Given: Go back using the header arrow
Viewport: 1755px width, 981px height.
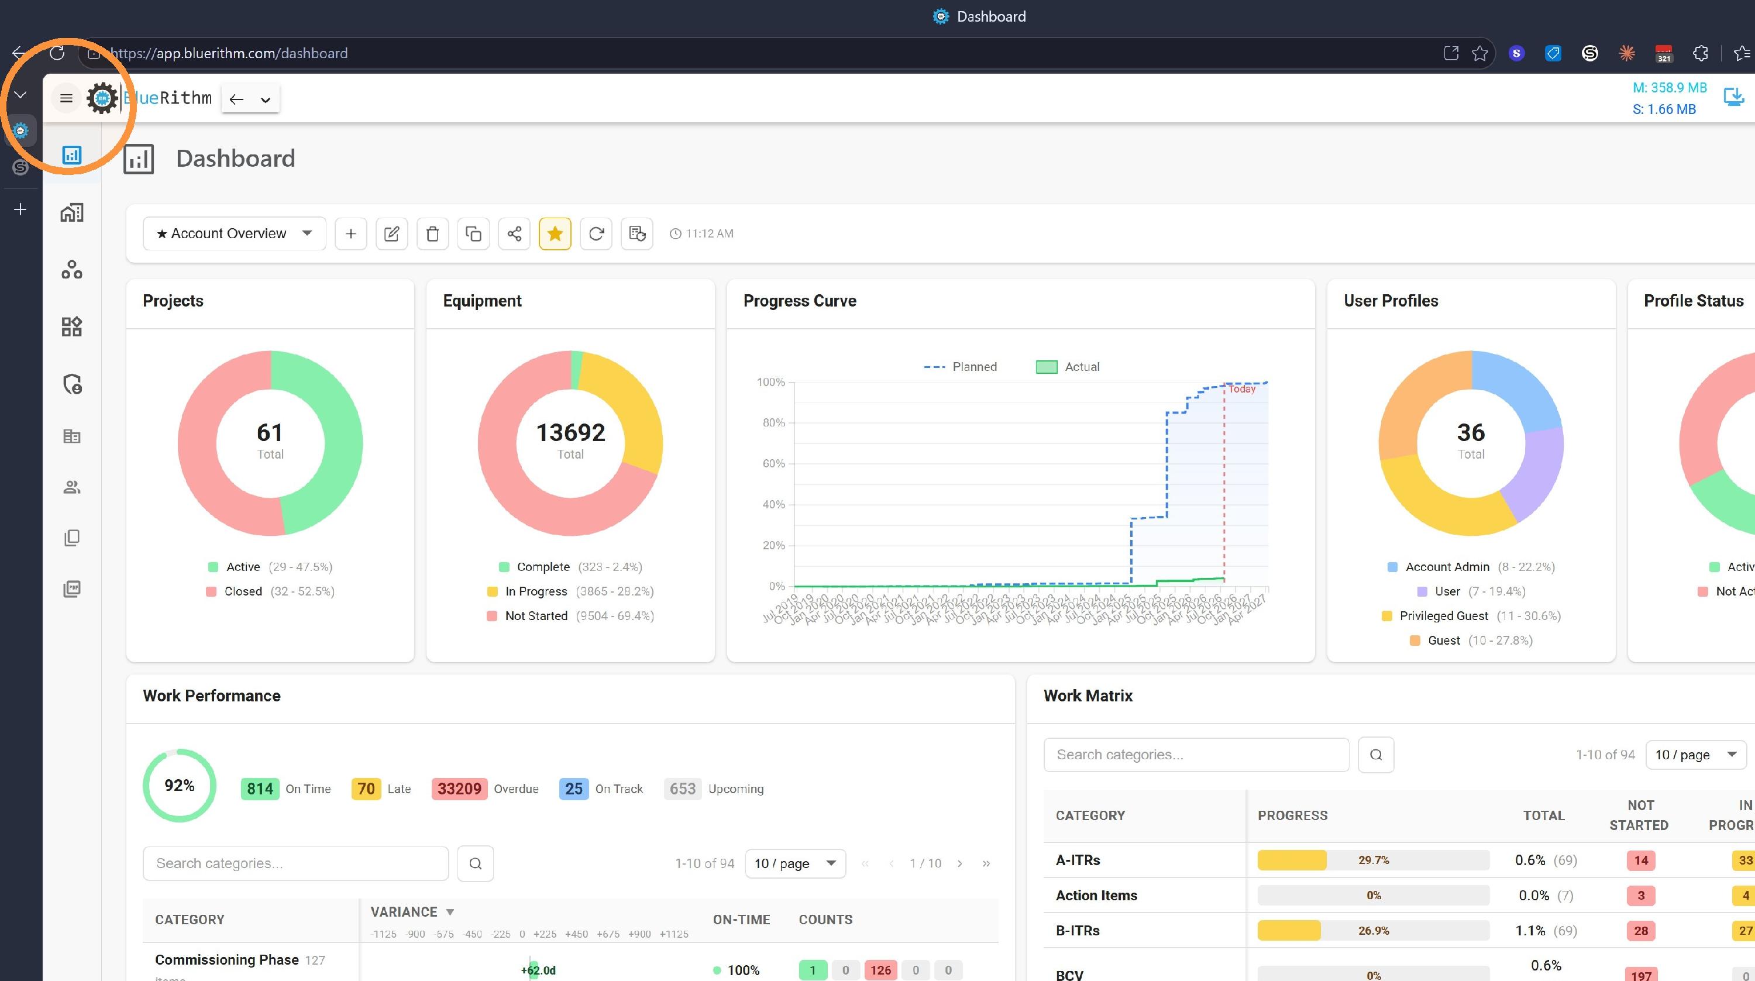Looking at the screenshot, I should point(236,99).
